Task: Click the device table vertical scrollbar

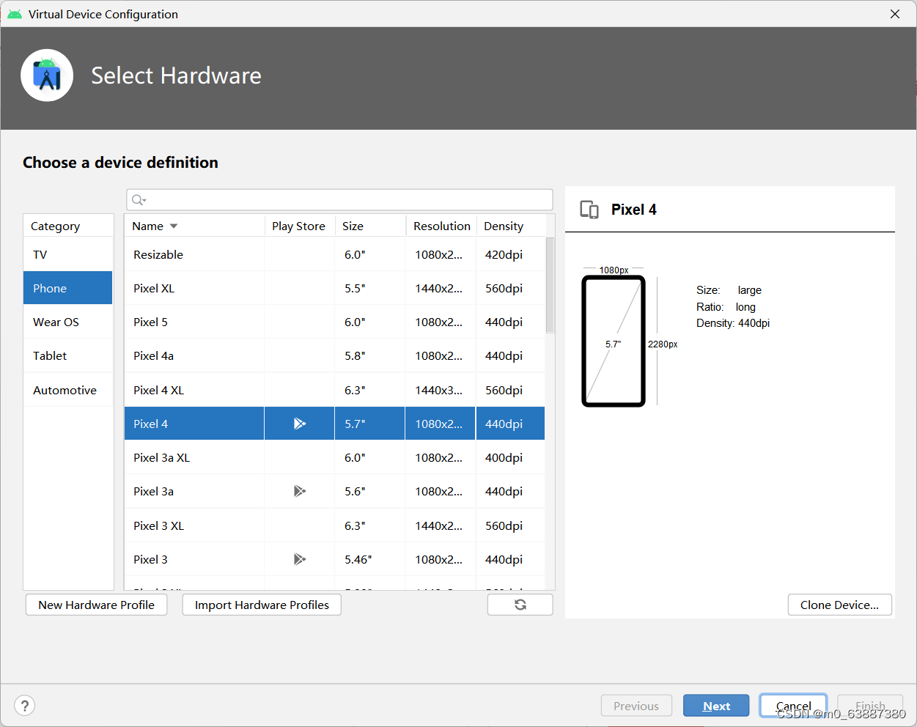Action: (550, 284)
